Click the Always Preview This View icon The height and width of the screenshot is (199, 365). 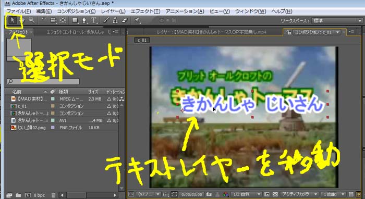(x=131, y=194)
